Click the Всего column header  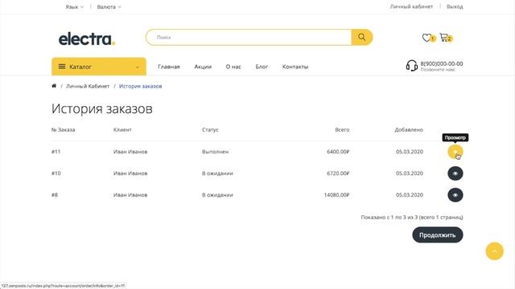point(342,130)
